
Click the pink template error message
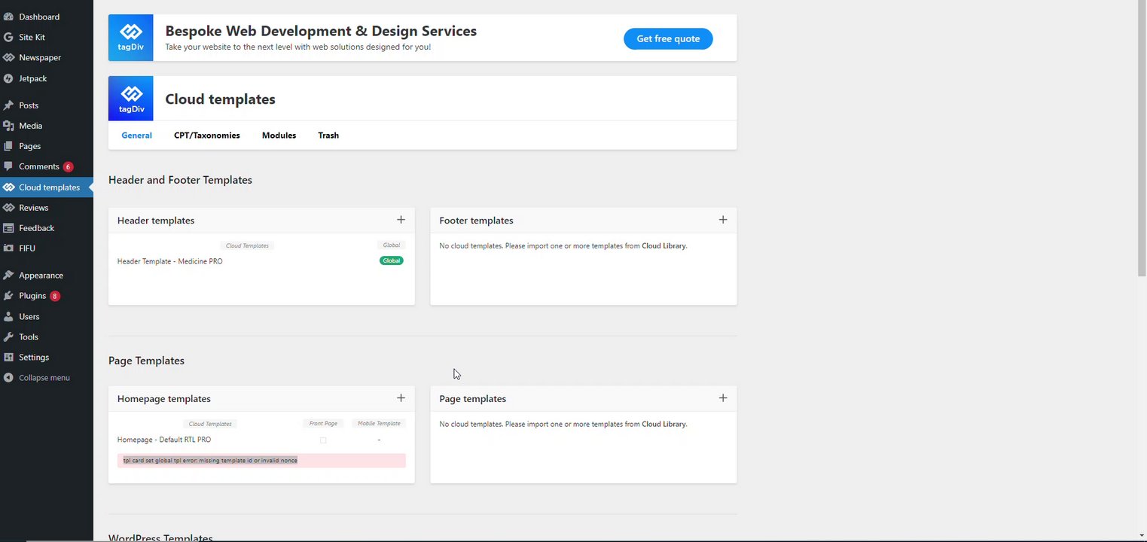click(261, 461)
